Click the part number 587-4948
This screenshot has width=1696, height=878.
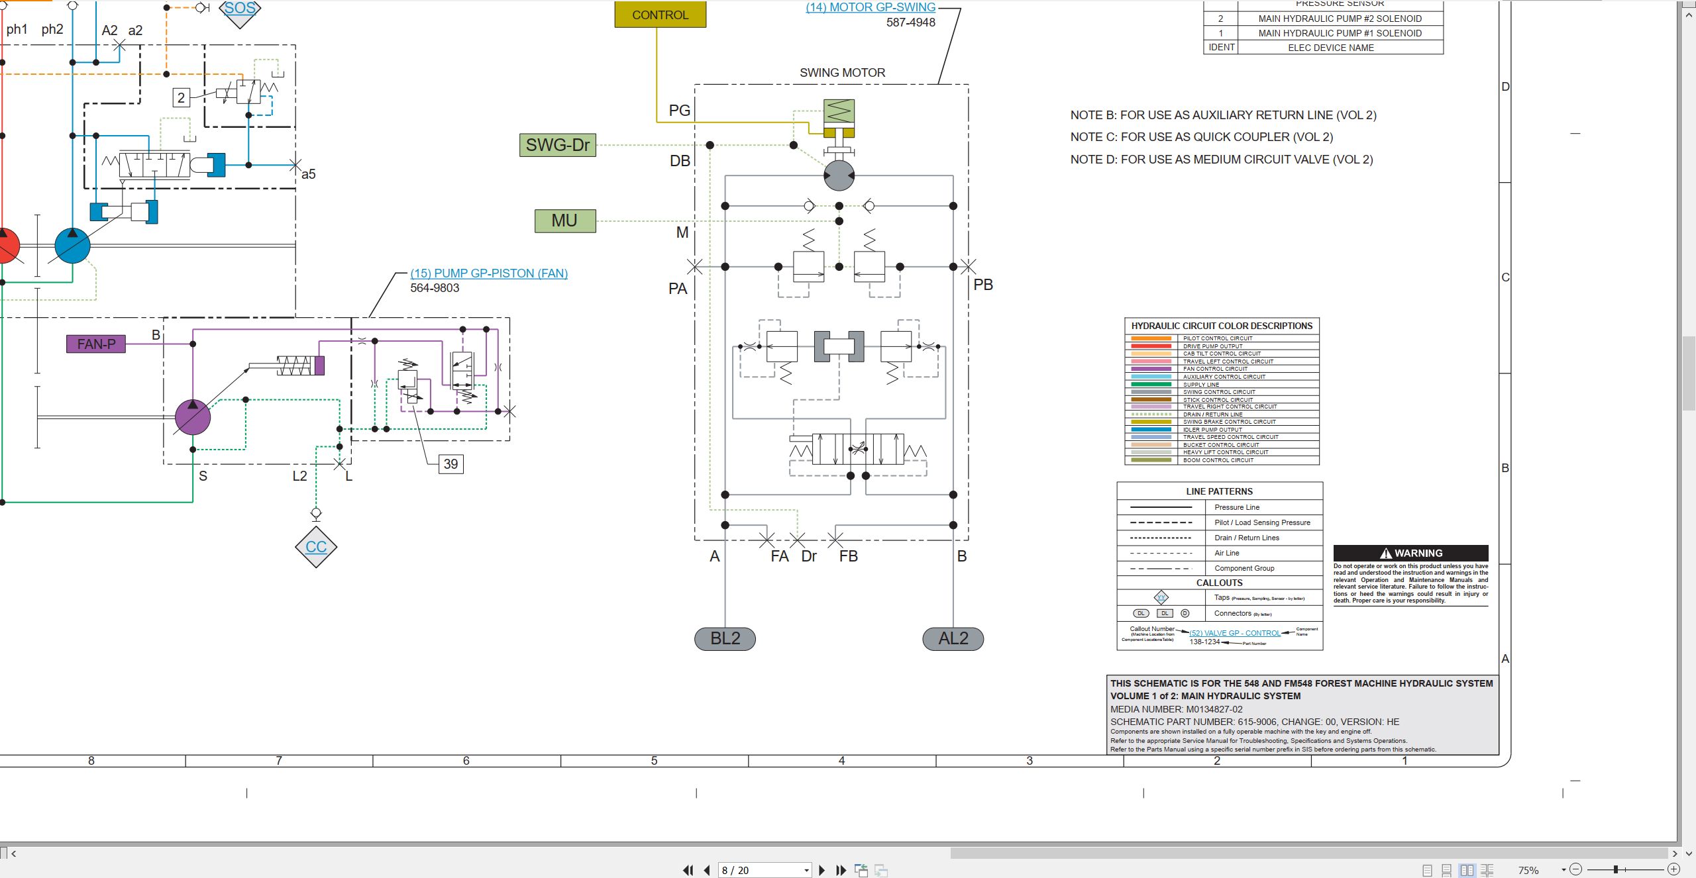(x=911, y=23)
